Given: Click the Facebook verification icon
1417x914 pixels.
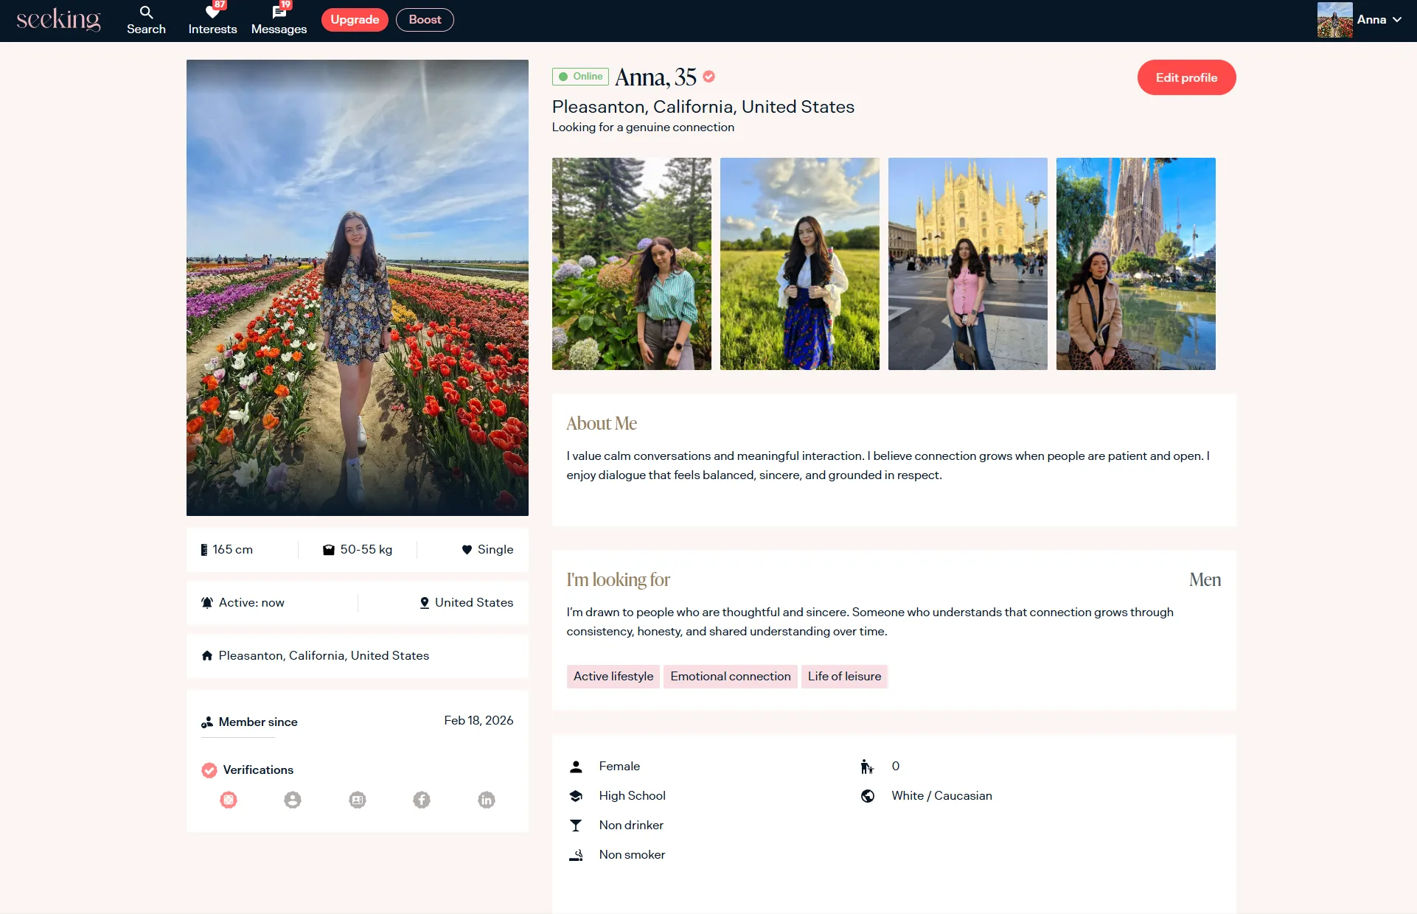Looking at the screenshot, I should click(x=422, y=800).
